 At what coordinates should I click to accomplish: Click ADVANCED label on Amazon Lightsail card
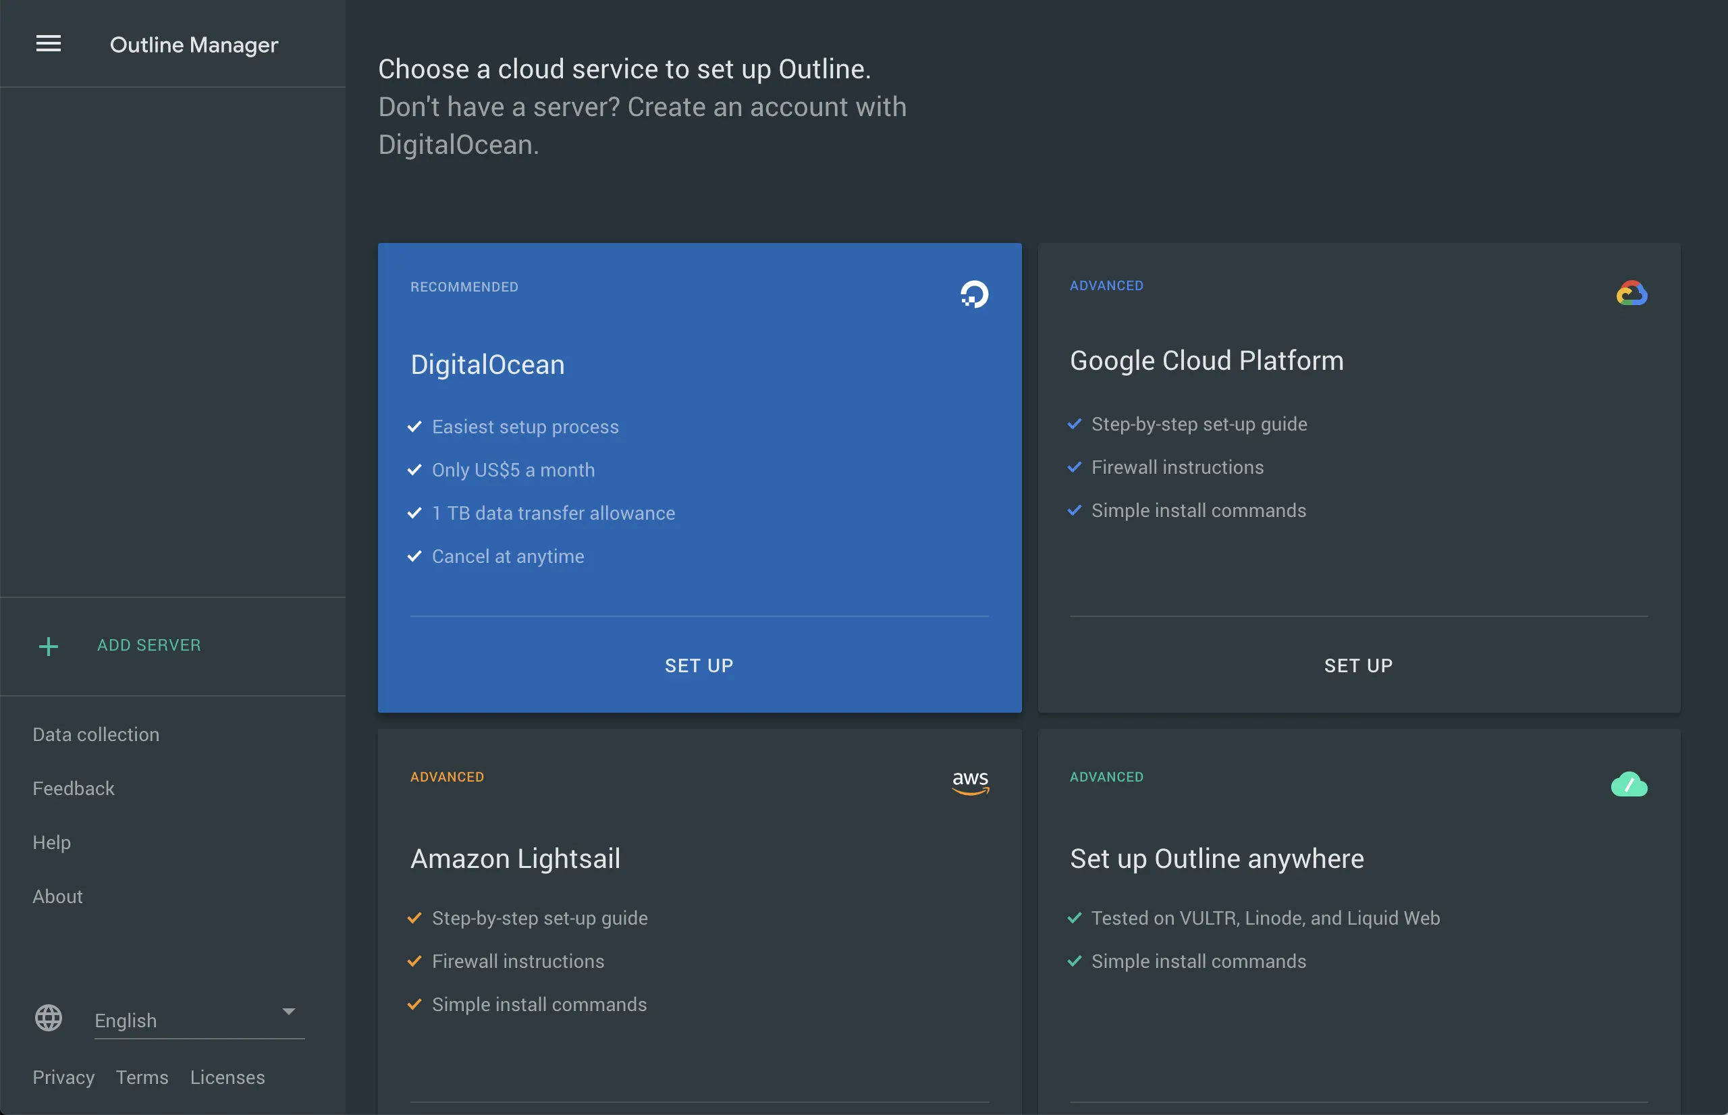(448, 777)
